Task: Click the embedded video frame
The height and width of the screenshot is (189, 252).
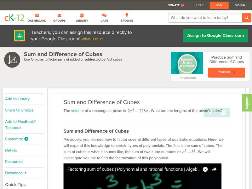Action: 142,176
